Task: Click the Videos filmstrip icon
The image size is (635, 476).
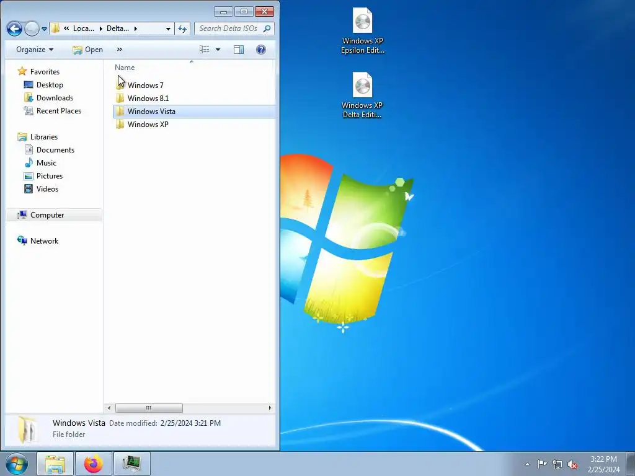Action: pyautogui.click(x=29, y=188)
